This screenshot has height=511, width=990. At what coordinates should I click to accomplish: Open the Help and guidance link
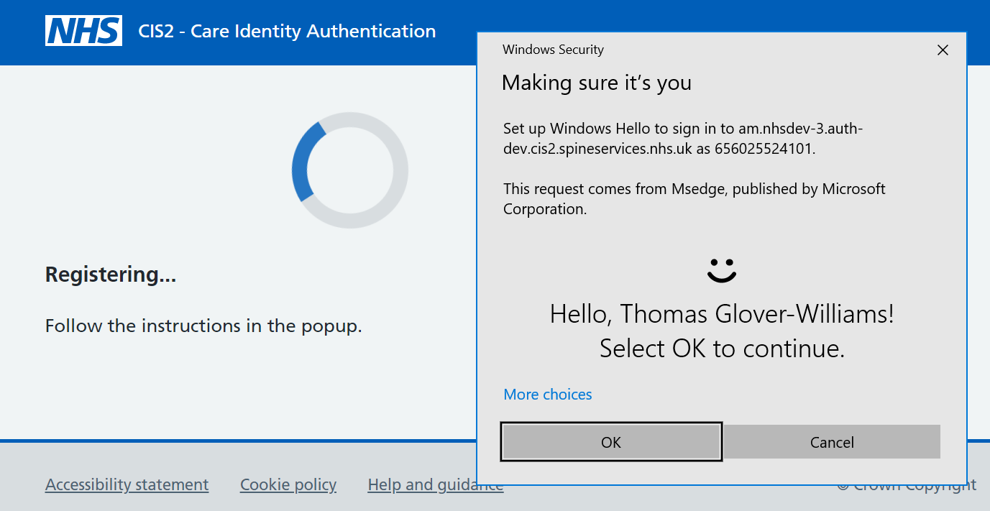tap(436, 485)
